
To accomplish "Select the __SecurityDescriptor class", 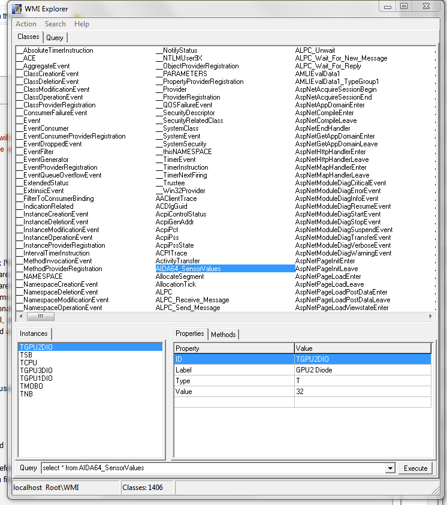I will click(x=185, y=113).
